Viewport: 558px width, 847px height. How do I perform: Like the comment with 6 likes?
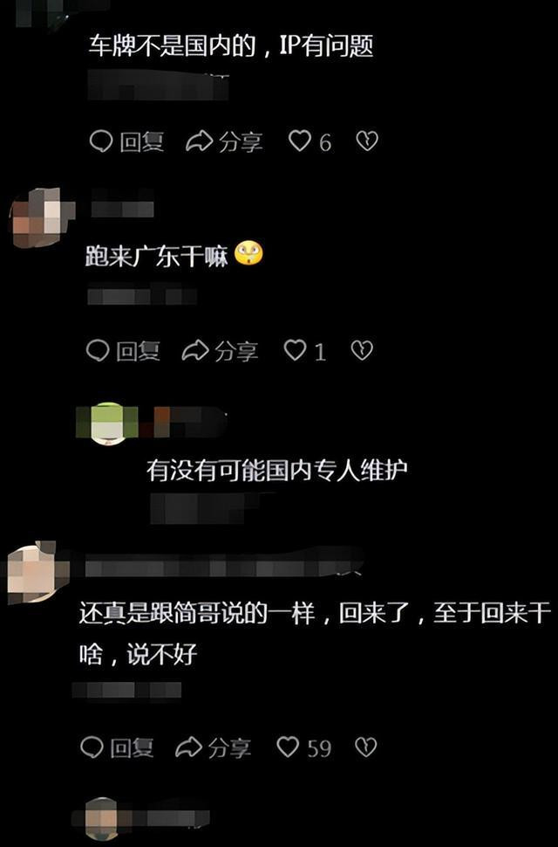coord(300,141)
